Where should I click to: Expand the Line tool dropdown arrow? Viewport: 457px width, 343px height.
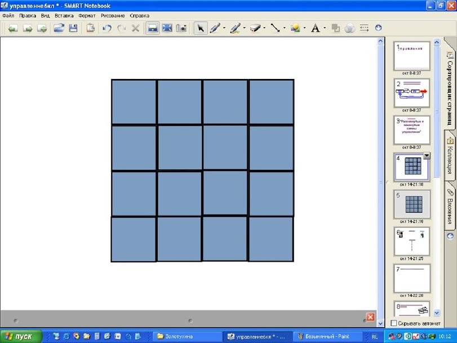point(285,28)
